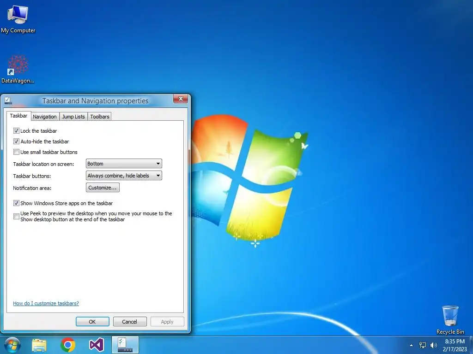This screenshot has height=354, width=473.
Task: Click the Customize... notification area button
Action: pyautogui.click(x=103, y=188)
